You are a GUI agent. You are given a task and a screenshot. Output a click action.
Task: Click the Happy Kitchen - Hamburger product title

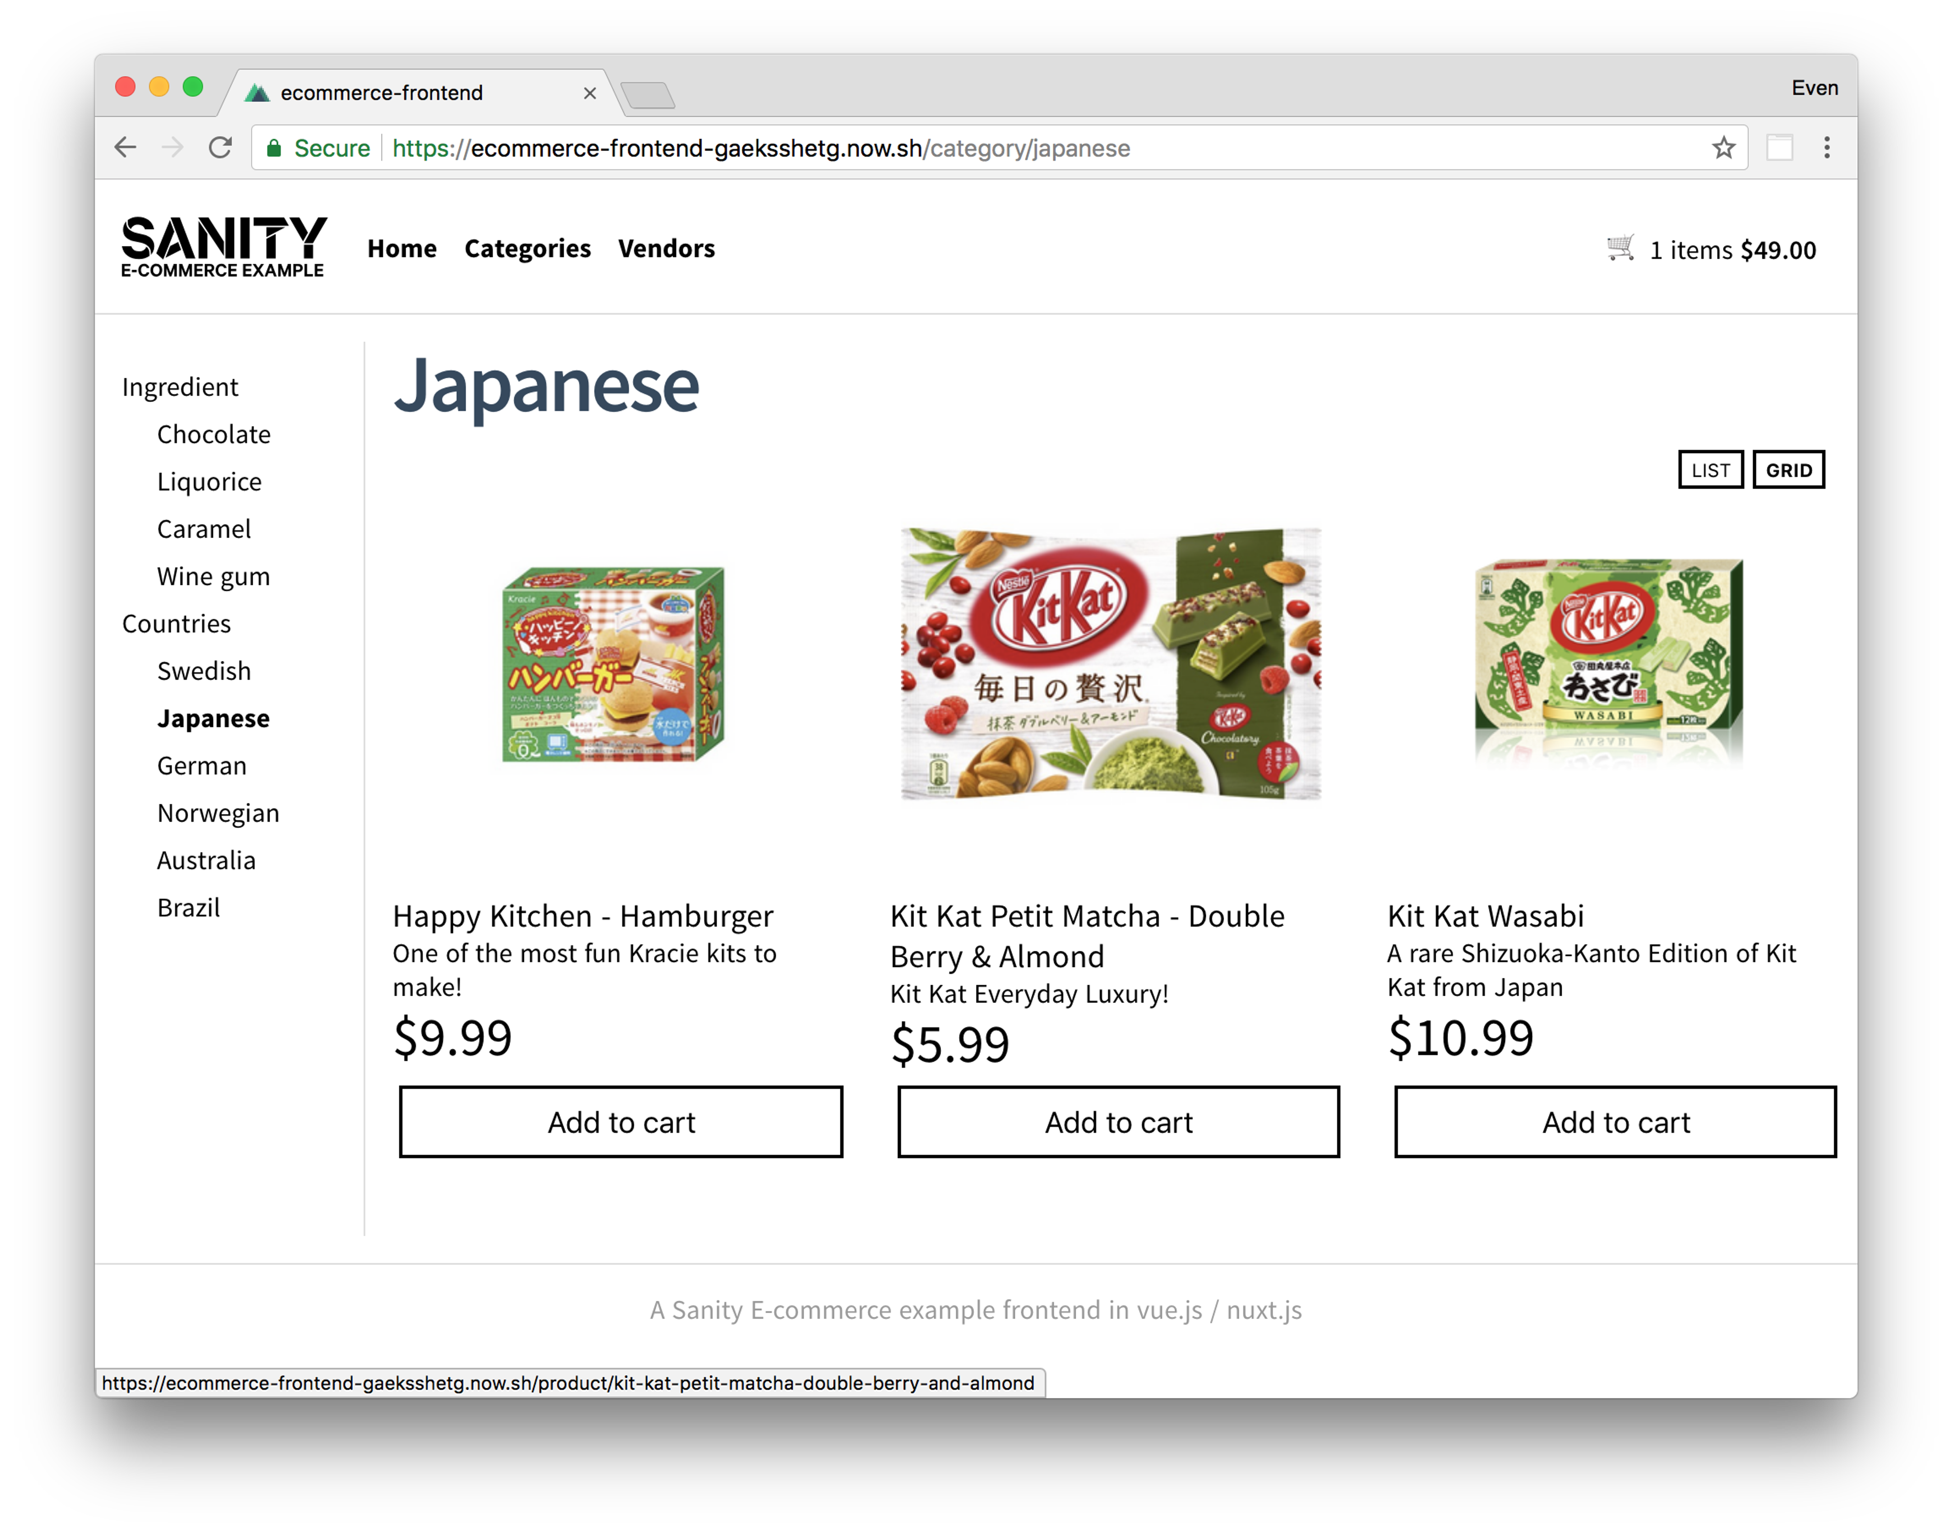pos(582,916)
